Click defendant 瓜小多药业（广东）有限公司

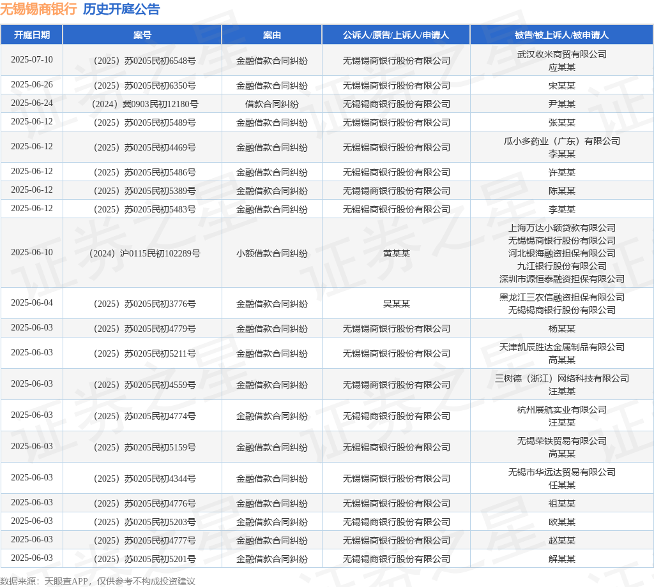coord(562,141)
